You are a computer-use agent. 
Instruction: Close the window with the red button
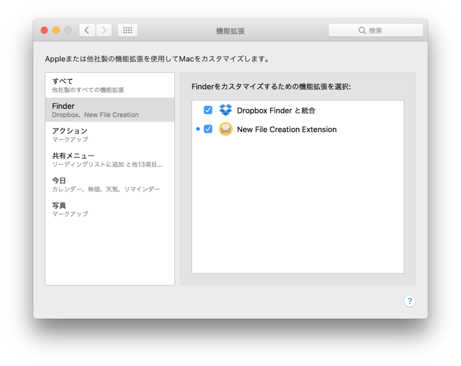(x=44, y=31)
